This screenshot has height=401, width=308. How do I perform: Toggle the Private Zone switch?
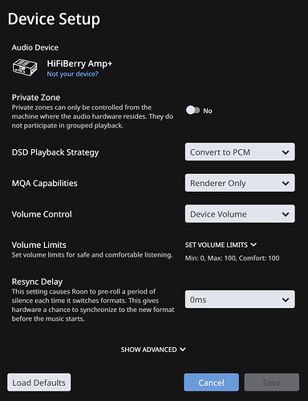[x=193, y=110]
